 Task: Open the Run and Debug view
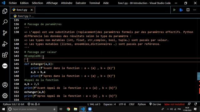tap(5, 44)
